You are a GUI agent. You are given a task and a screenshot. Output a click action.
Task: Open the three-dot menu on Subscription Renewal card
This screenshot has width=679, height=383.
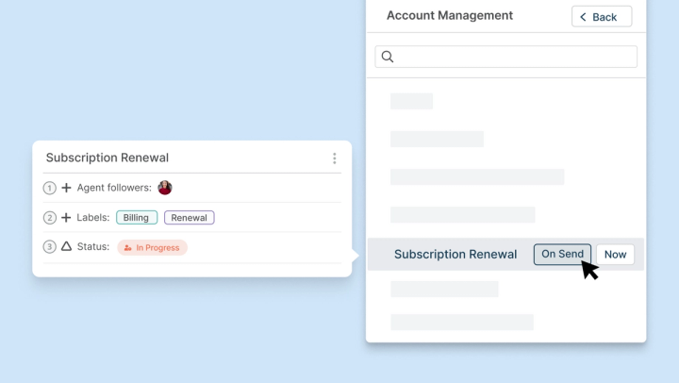pos(334,158)
